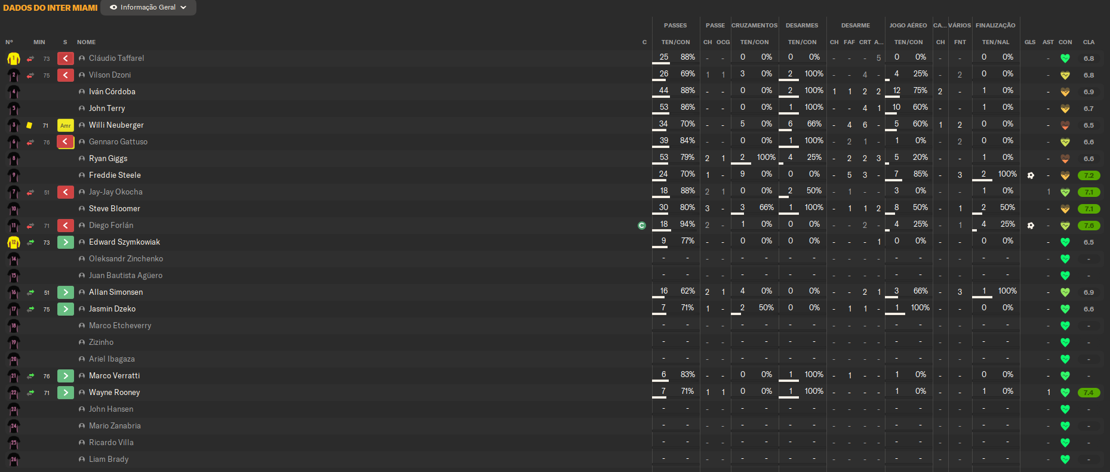Click the green substituted-on icon for Marco Verratti
The height and width of the screenshot is (472, 1110).
tap(66, 376)
